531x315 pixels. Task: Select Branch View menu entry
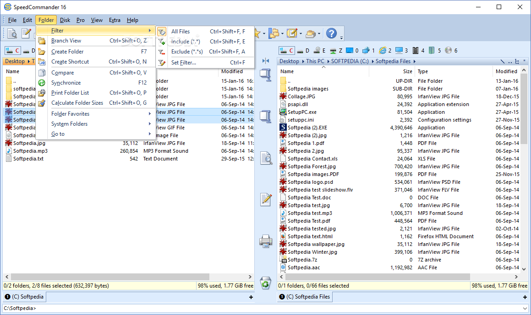click(x=95, y=41)
